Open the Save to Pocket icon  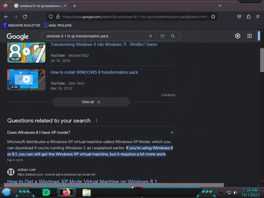239,16
